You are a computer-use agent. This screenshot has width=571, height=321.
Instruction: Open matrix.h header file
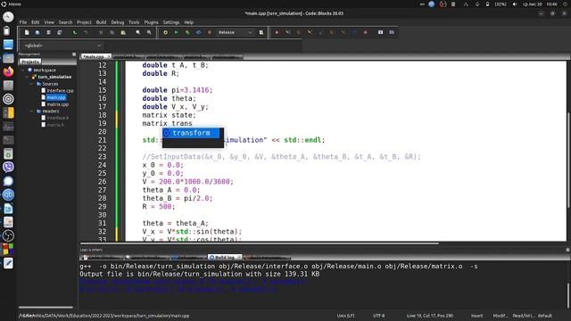point(55,125)
